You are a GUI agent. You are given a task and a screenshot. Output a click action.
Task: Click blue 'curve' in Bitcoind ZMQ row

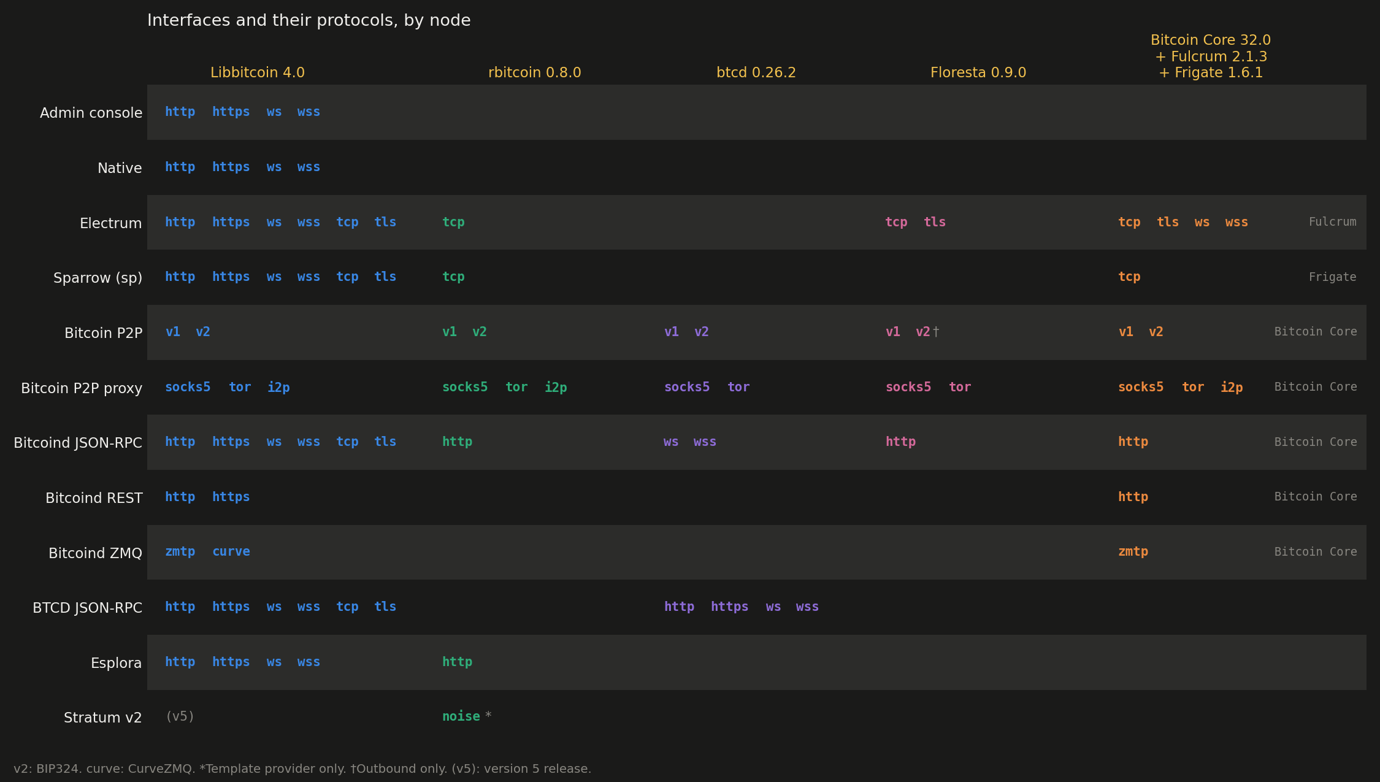tap(231, 551)
